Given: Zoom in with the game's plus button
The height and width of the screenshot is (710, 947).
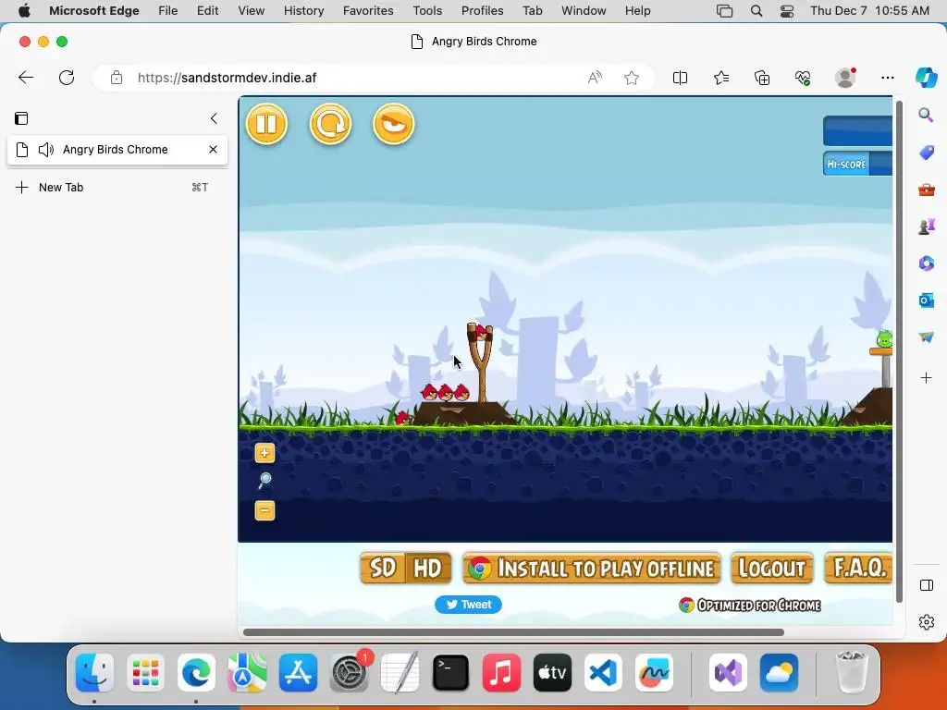Looking at the screenshot, I should coord(264,453).
